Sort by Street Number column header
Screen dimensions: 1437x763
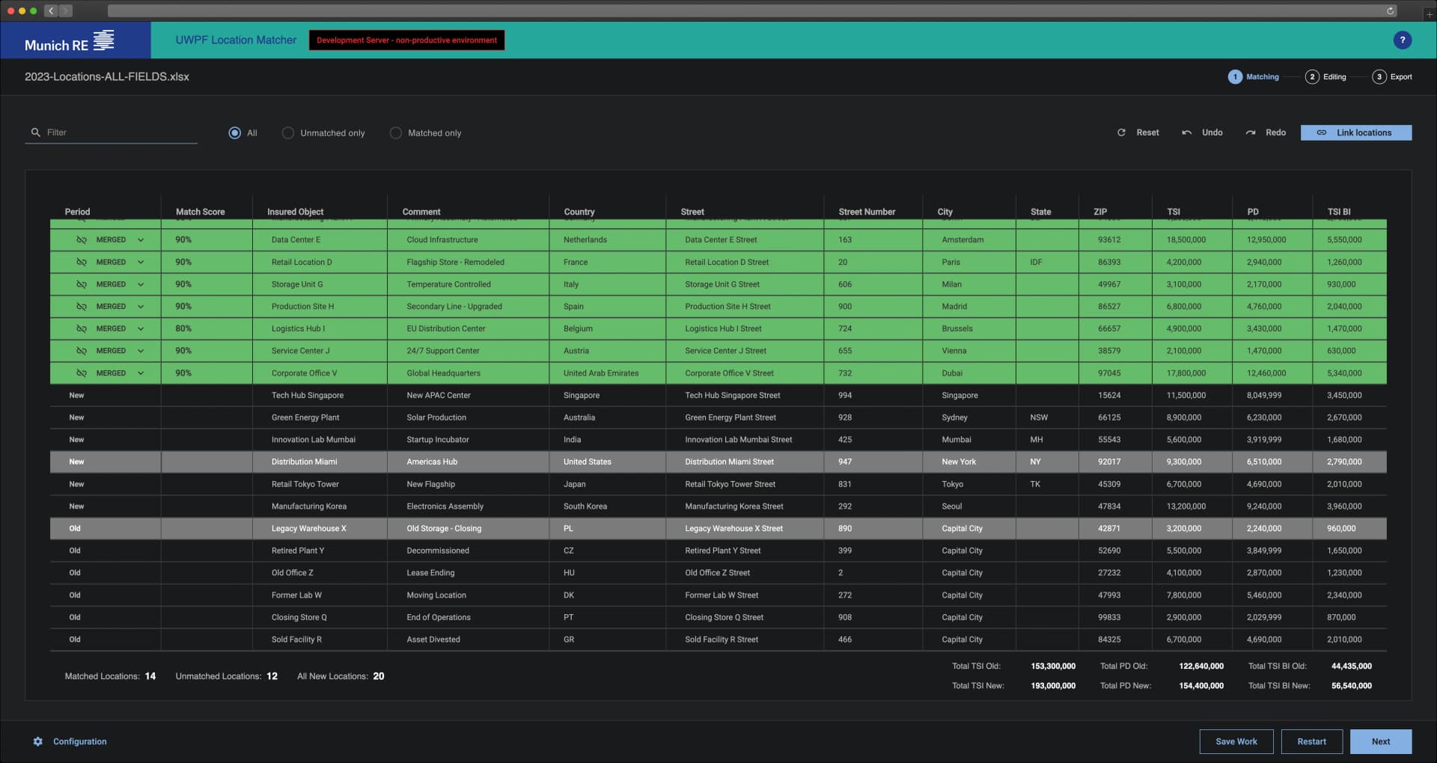pos(866,212)
